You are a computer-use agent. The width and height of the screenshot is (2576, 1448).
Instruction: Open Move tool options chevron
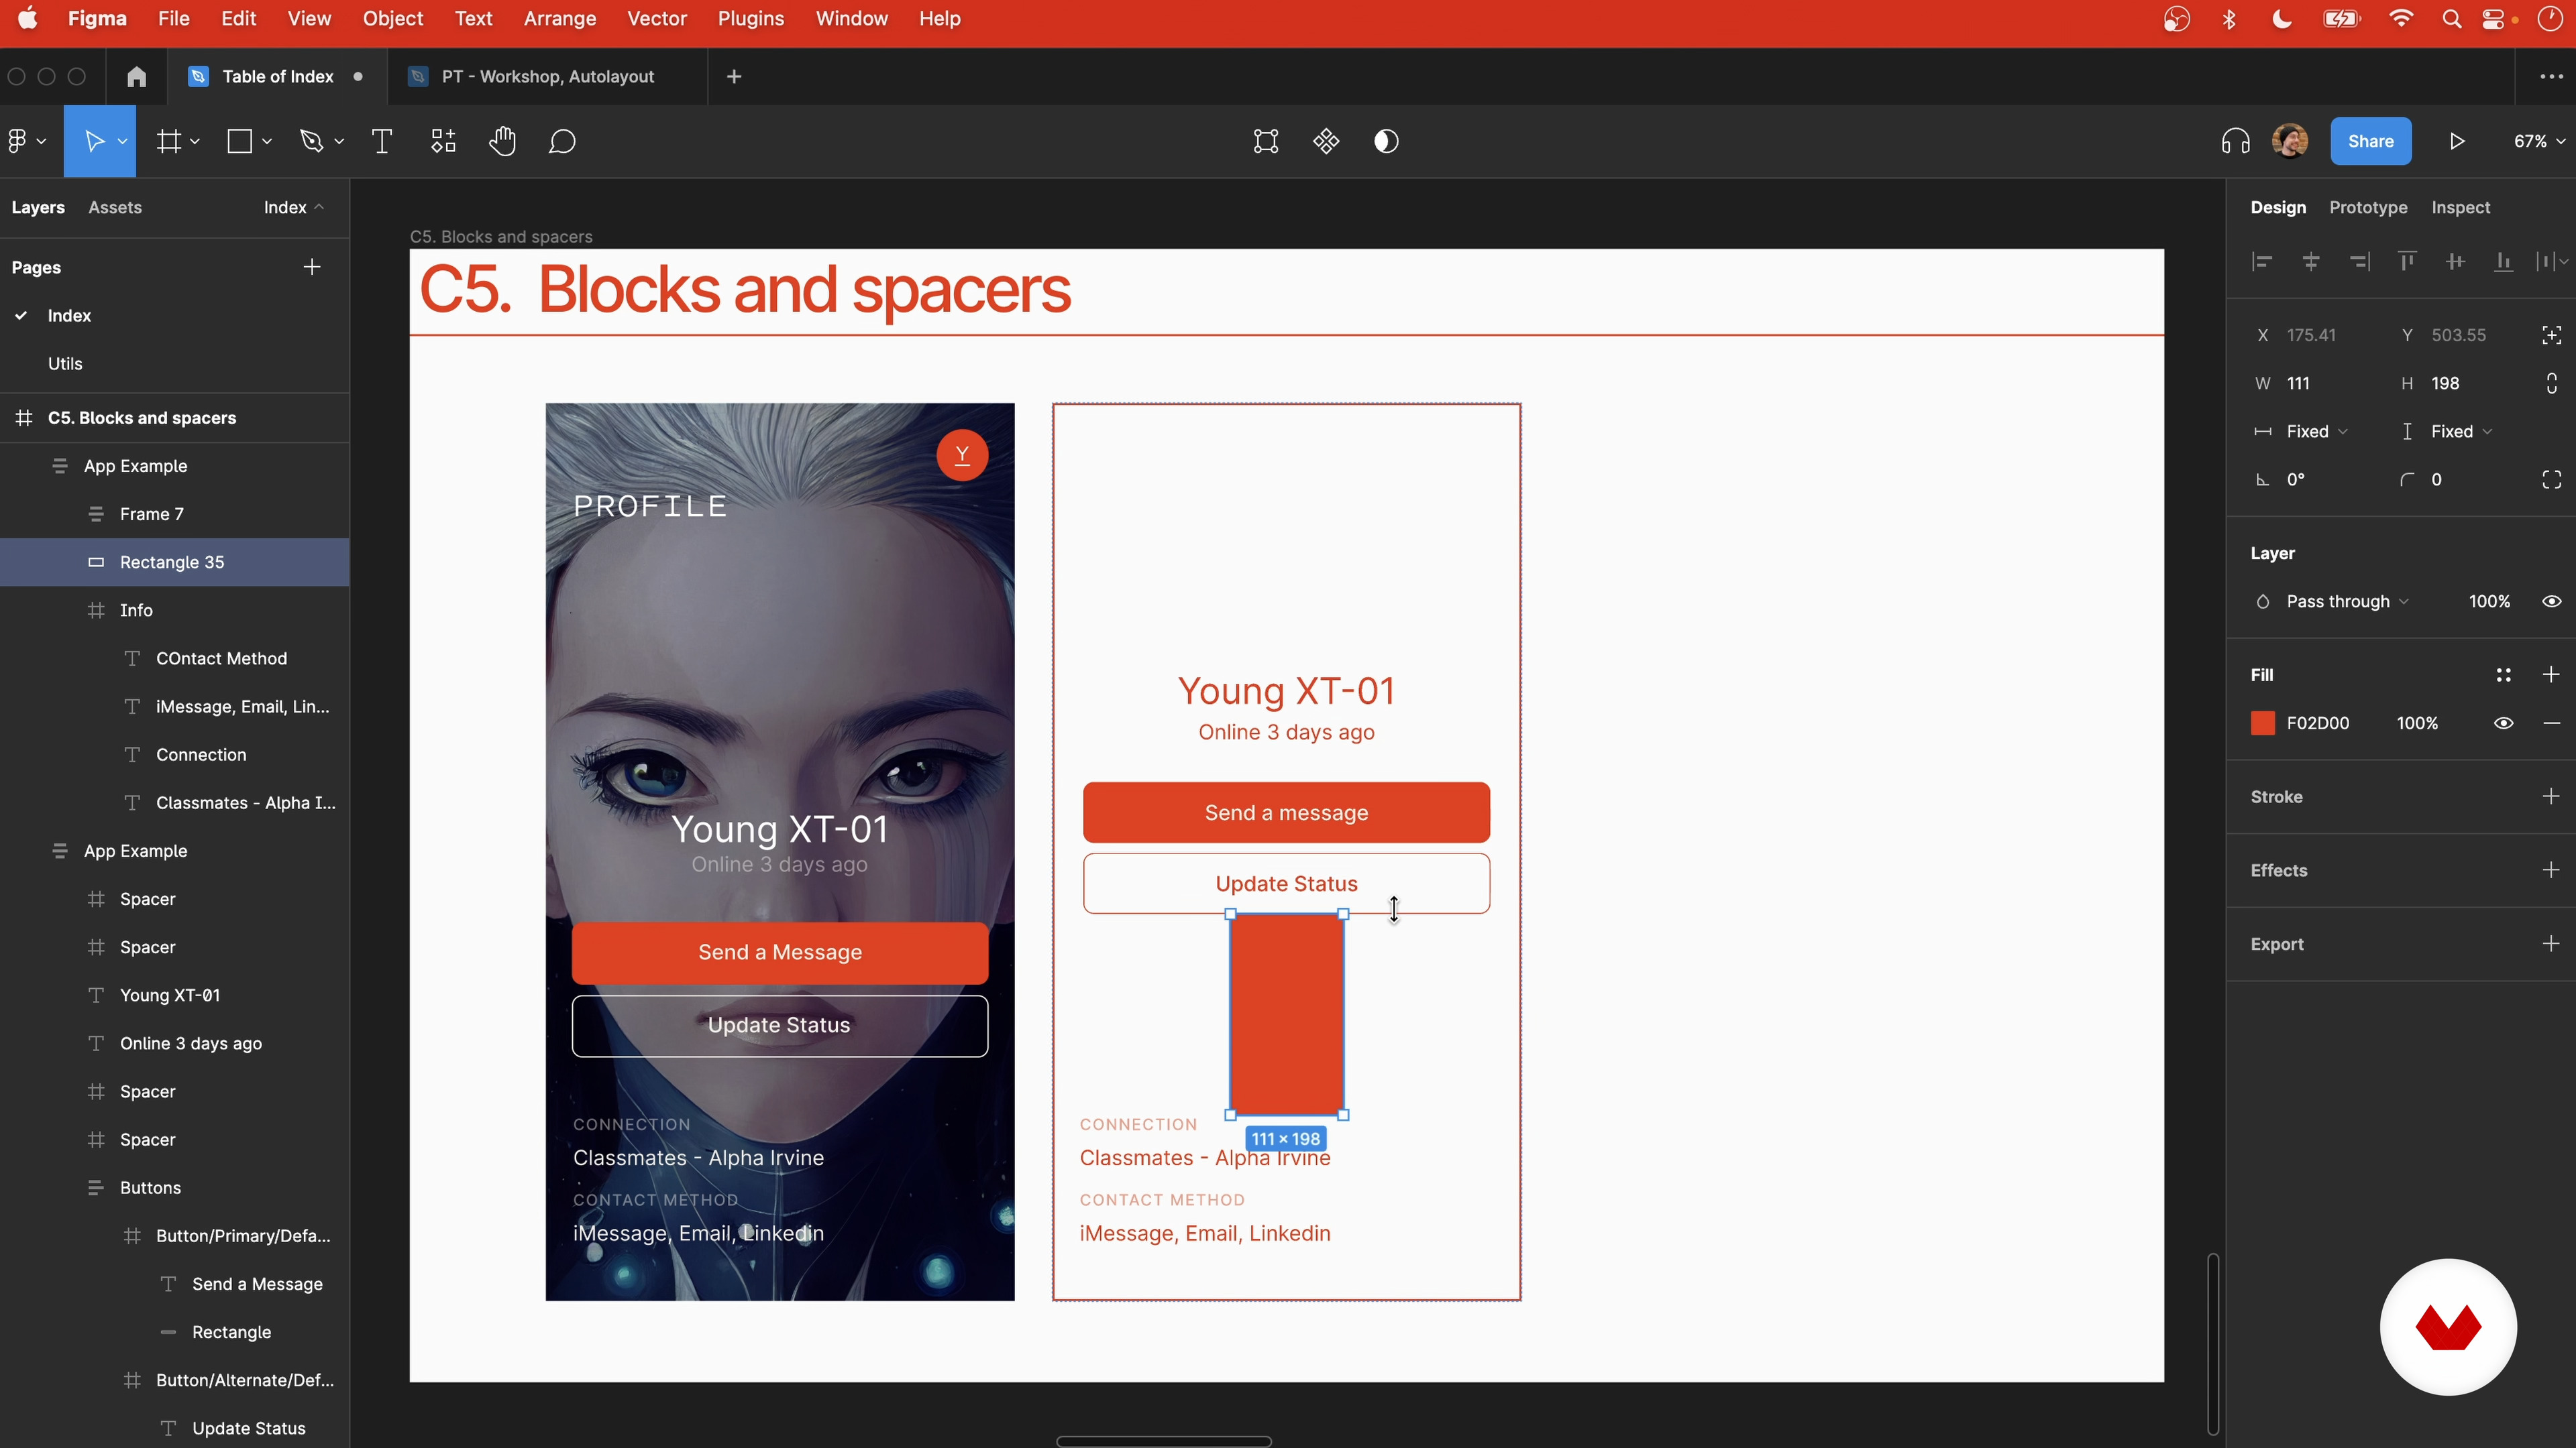[x=122, y=141]
